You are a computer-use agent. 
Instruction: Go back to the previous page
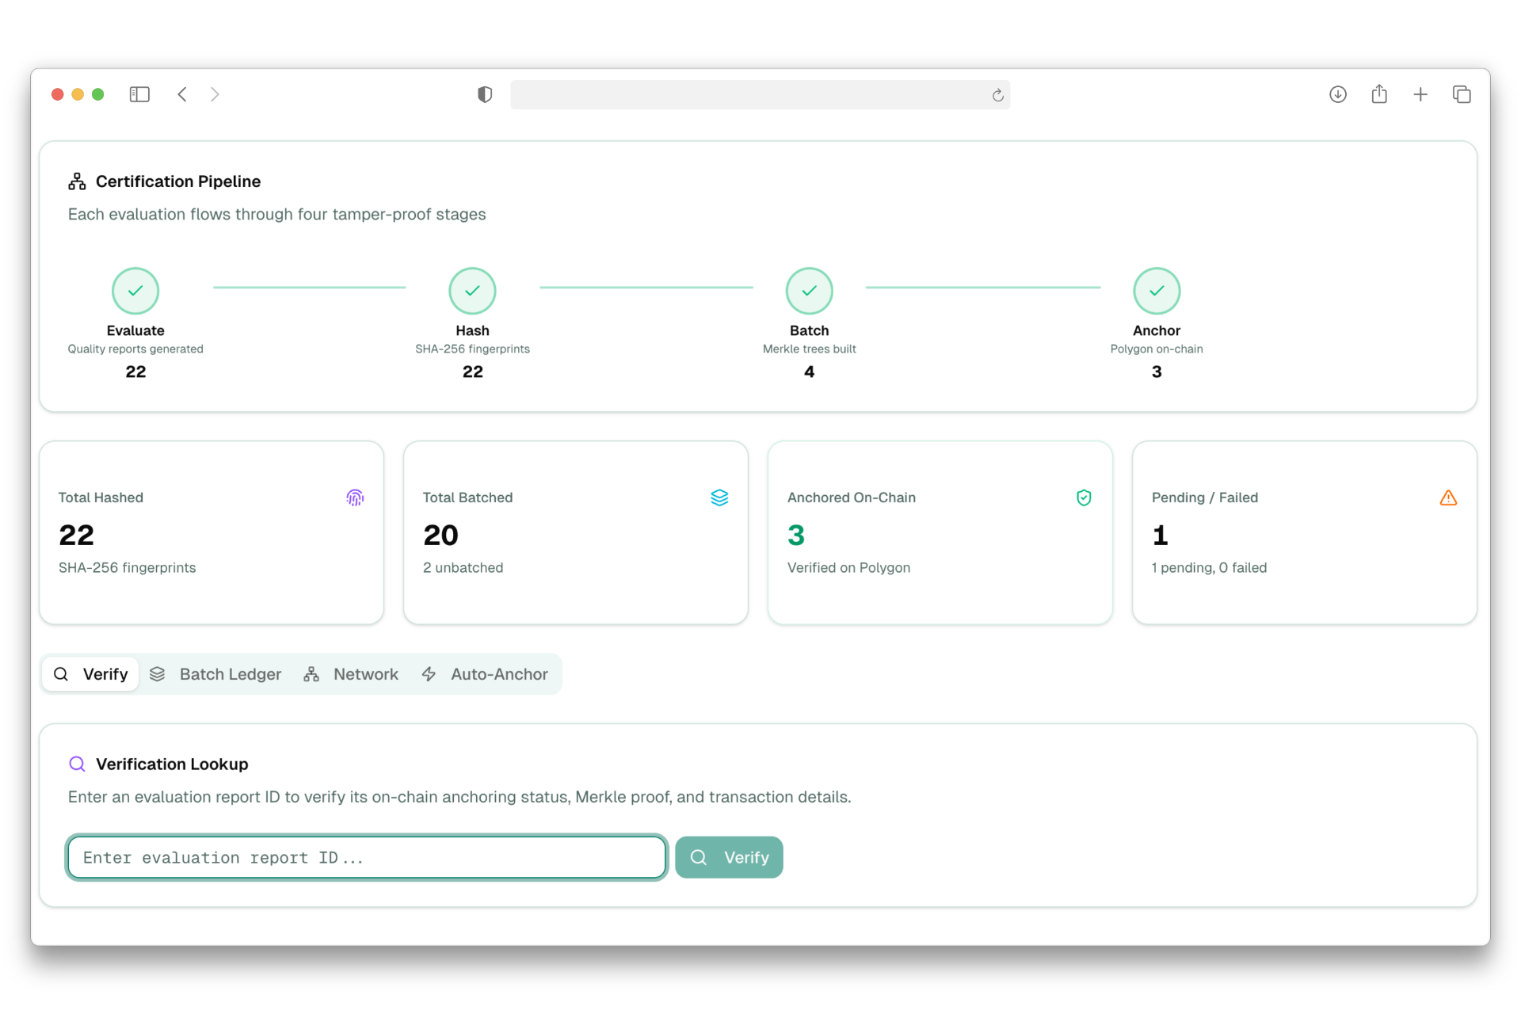(x=182, y=94)
